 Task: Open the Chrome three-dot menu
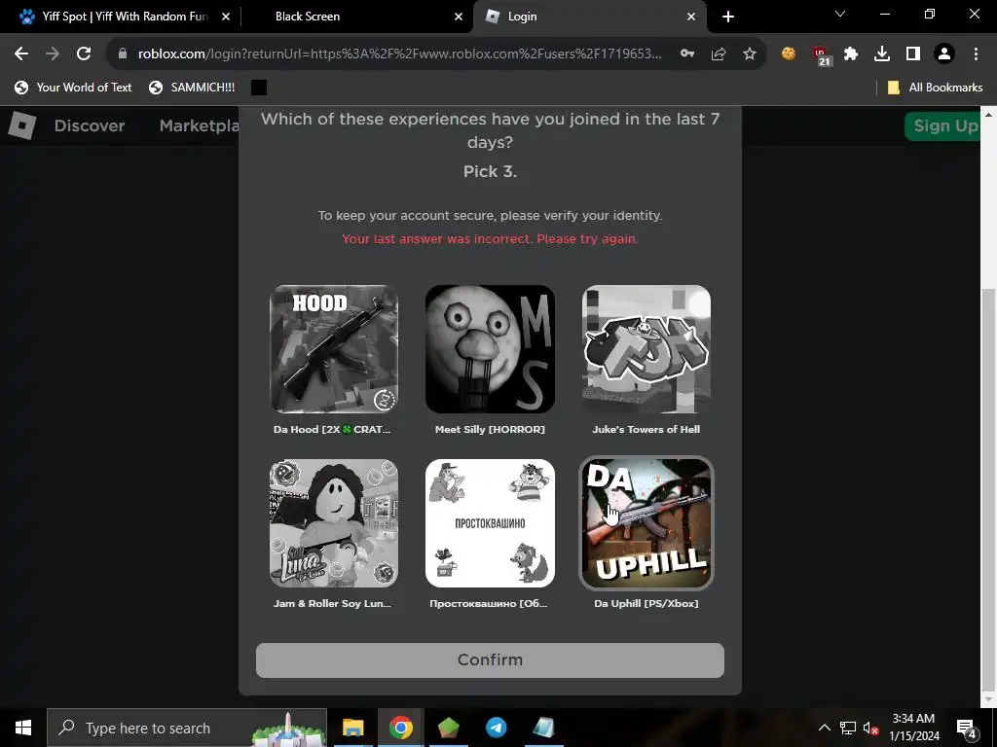tap(976, 54)
